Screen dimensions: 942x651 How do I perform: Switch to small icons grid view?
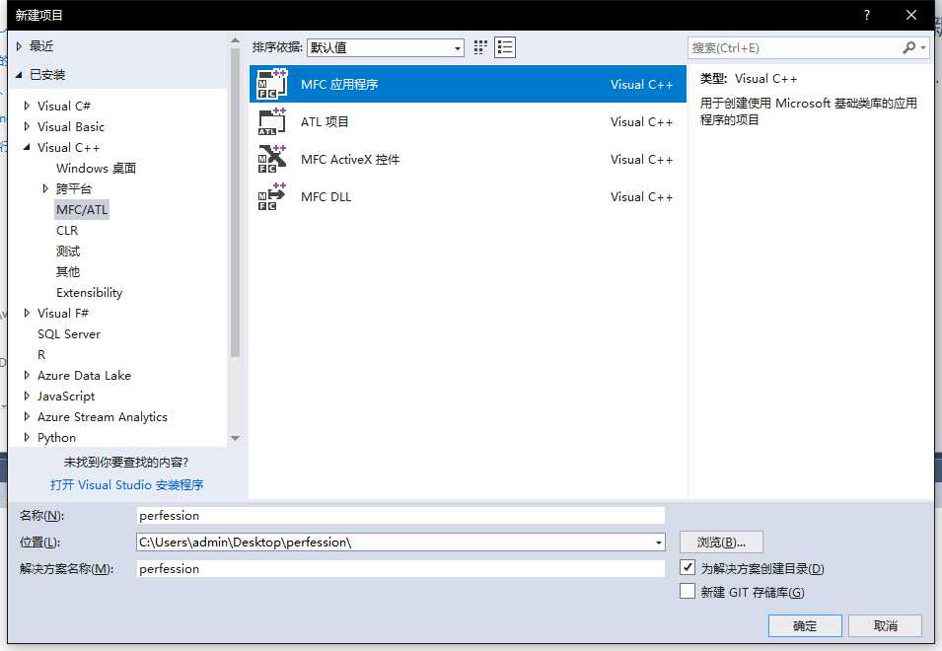(480, 47)
